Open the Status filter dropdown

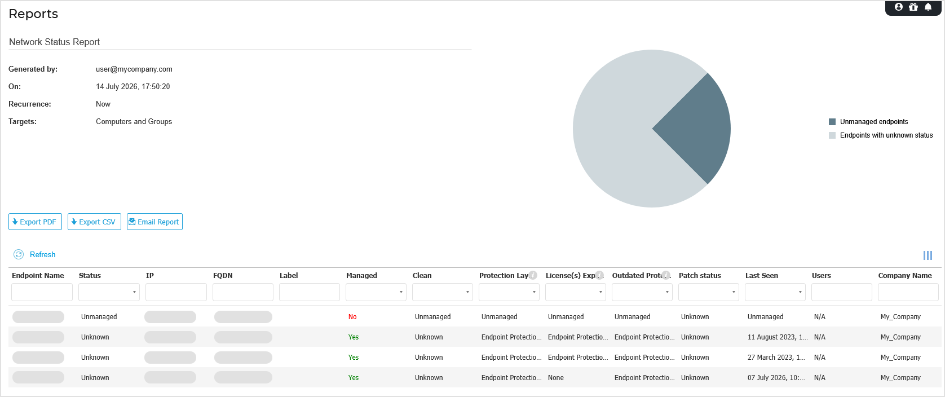tap(109, 292)
